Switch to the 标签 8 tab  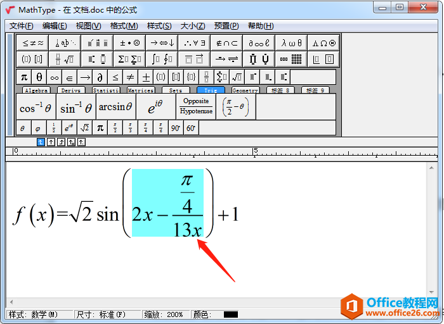(x=280, y=90)
